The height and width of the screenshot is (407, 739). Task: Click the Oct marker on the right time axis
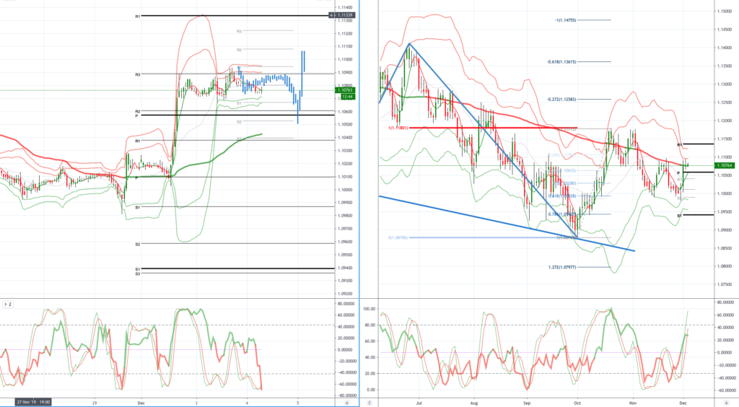click(577, 403)
